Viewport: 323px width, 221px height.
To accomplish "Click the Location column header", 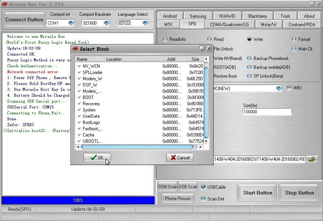I will [133, 59].
